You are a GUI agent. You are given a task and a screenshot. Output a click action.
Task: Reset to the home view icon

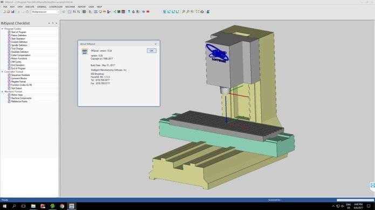click(x=202, y=12)
